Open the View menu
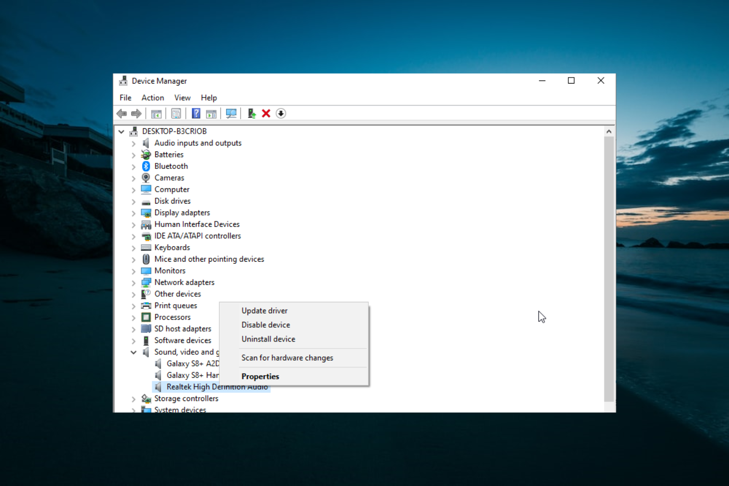 coord(182,98)
